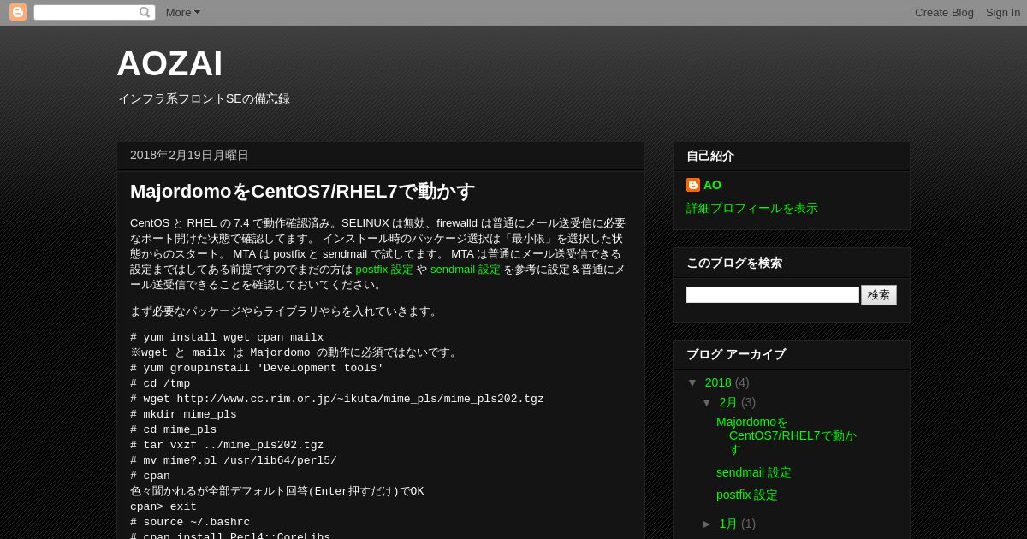Open the 2月 archive link
The height and width of the screenshot is (539, 1027).
[728, 402]
